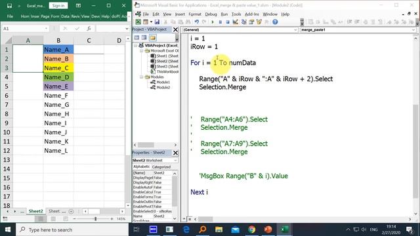
Task: Click column C header in Excel
Action: click(89, 41)
